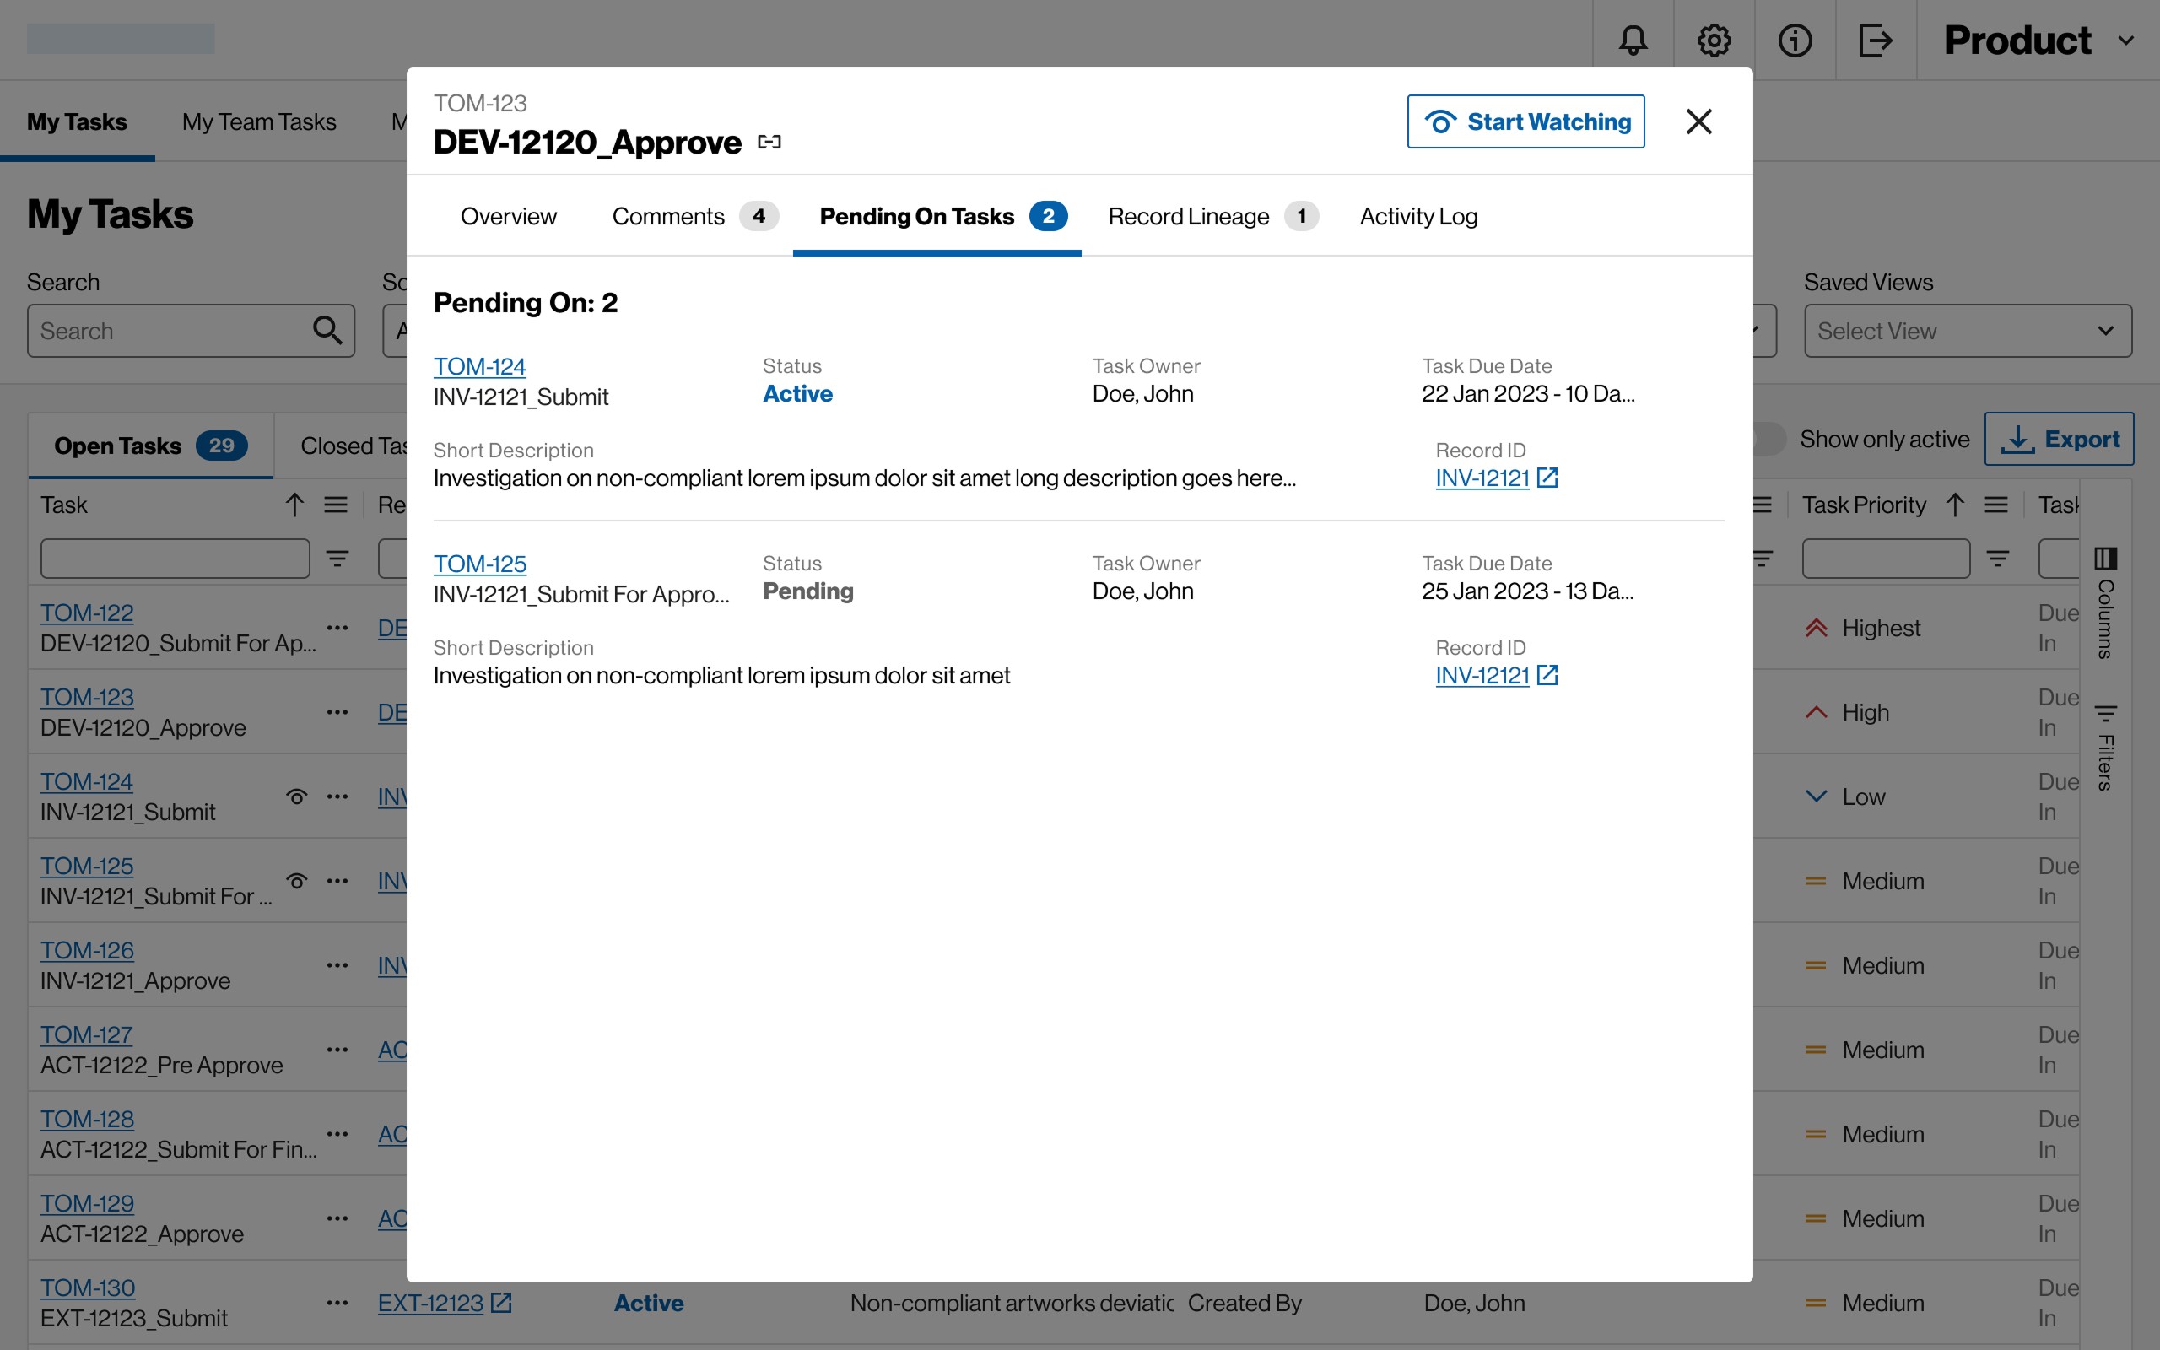
Task: Open the Filters side panel icon
Action: point(2105,714)
